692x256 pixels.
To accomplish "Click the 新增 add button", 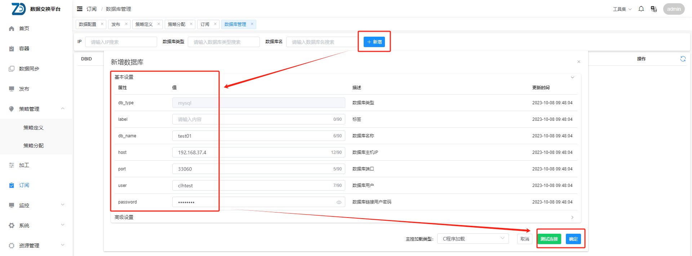I will 374,42.
